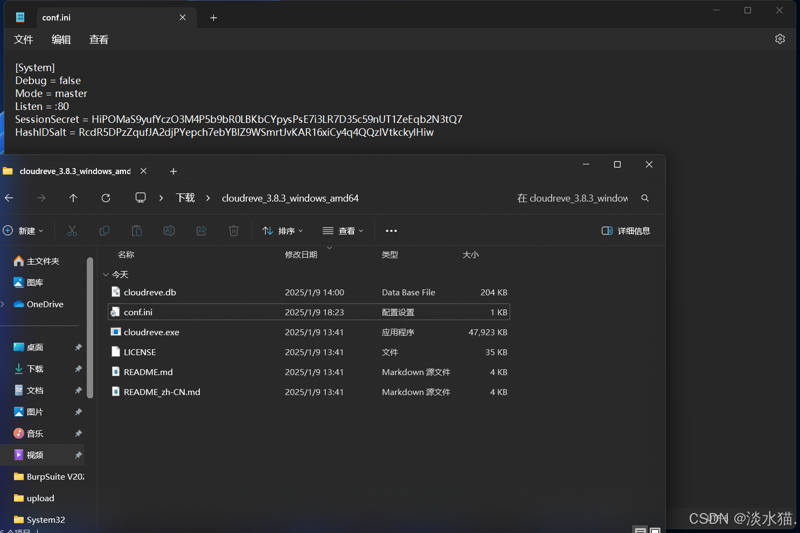800x533 pixels.
Task: Go up one folder level
Action: (73, 198)
